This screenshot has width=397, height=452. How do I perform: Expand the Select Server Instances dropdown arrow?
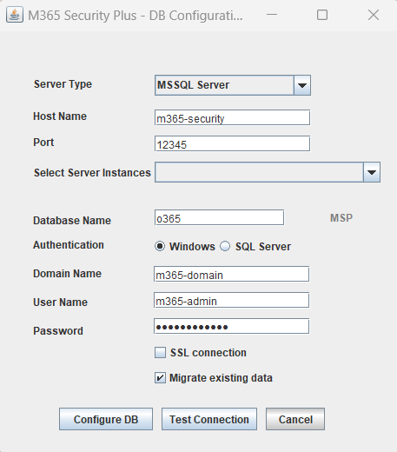(x=372, y=172)
